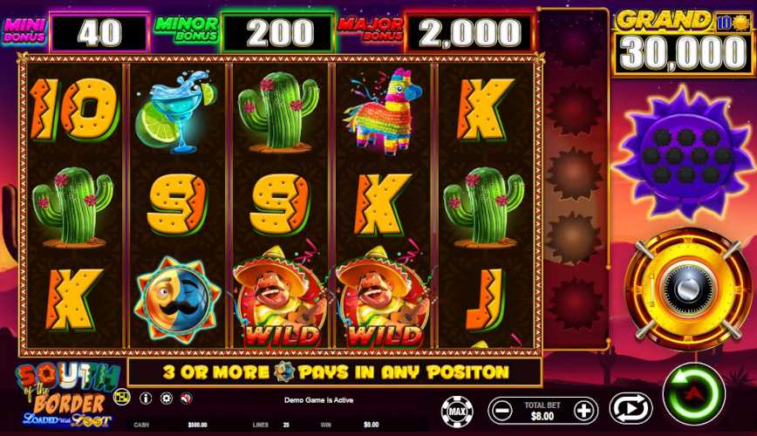Select the margarita cocktail reel symbol

[175, 111]
